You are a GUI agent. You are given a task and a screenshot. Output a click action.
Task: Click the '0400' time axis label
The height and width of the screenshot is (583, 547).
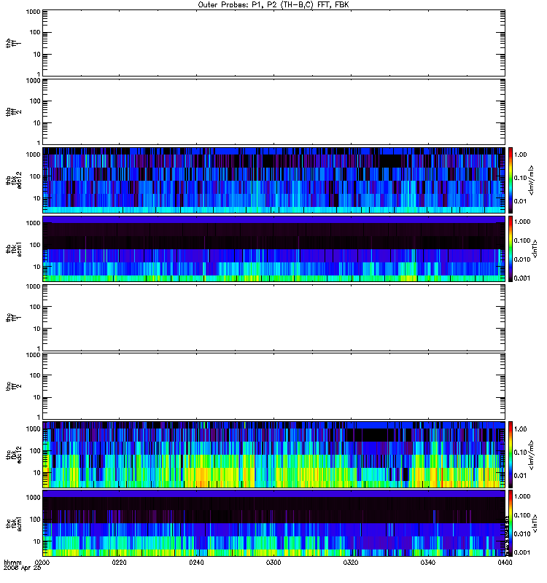pyautogui.click(x=505, y=563)
